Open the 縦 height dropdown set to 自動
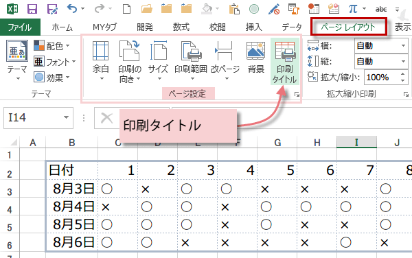 click(x=381, y=62)
